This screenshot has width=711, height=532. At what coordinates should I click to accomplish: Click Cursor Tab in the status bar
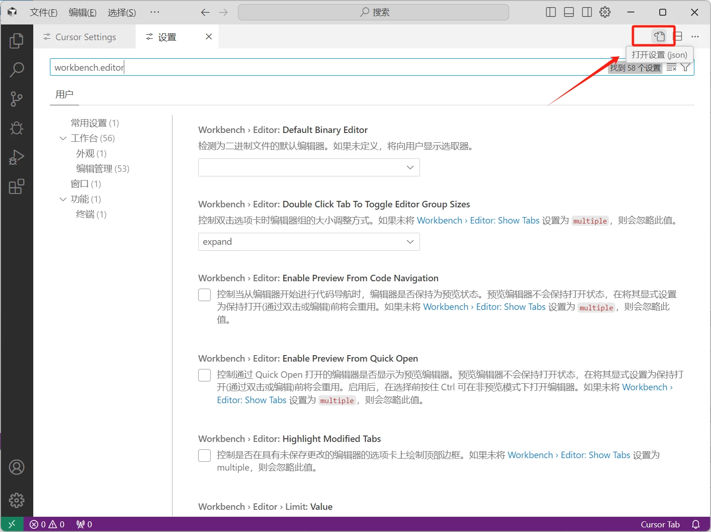point(660,524)
